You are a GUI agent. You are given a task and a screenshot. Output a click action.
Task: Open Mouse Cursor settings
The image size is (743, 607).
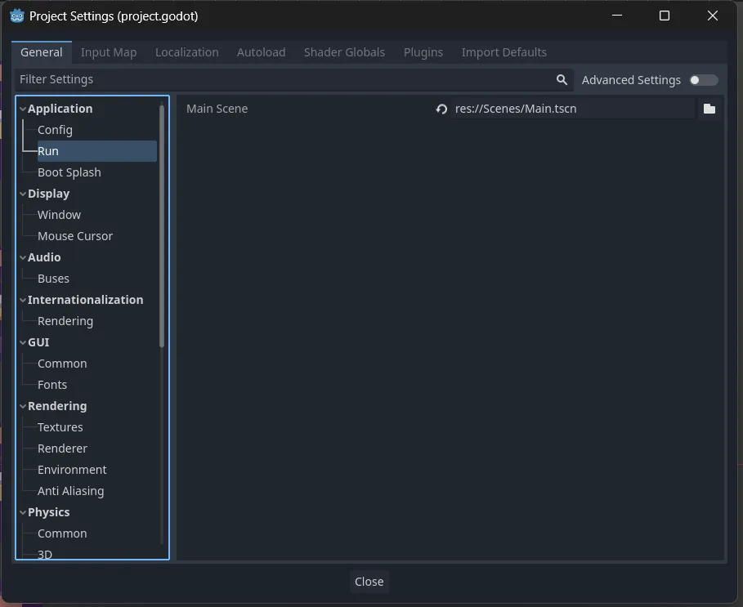[75, 236]
